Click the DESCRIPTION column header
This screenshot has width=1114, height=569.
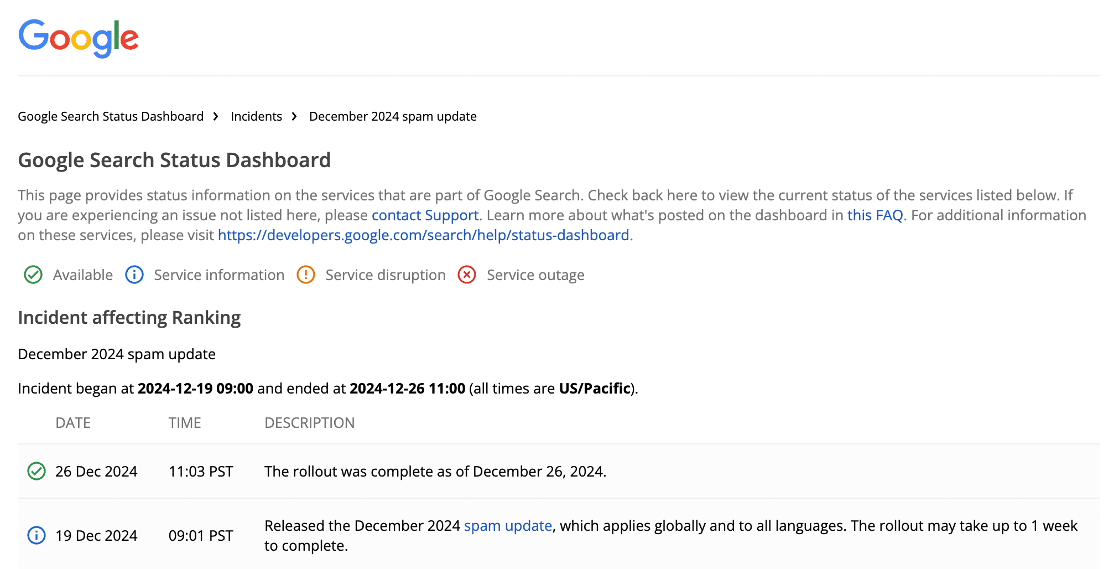(309, 423)
